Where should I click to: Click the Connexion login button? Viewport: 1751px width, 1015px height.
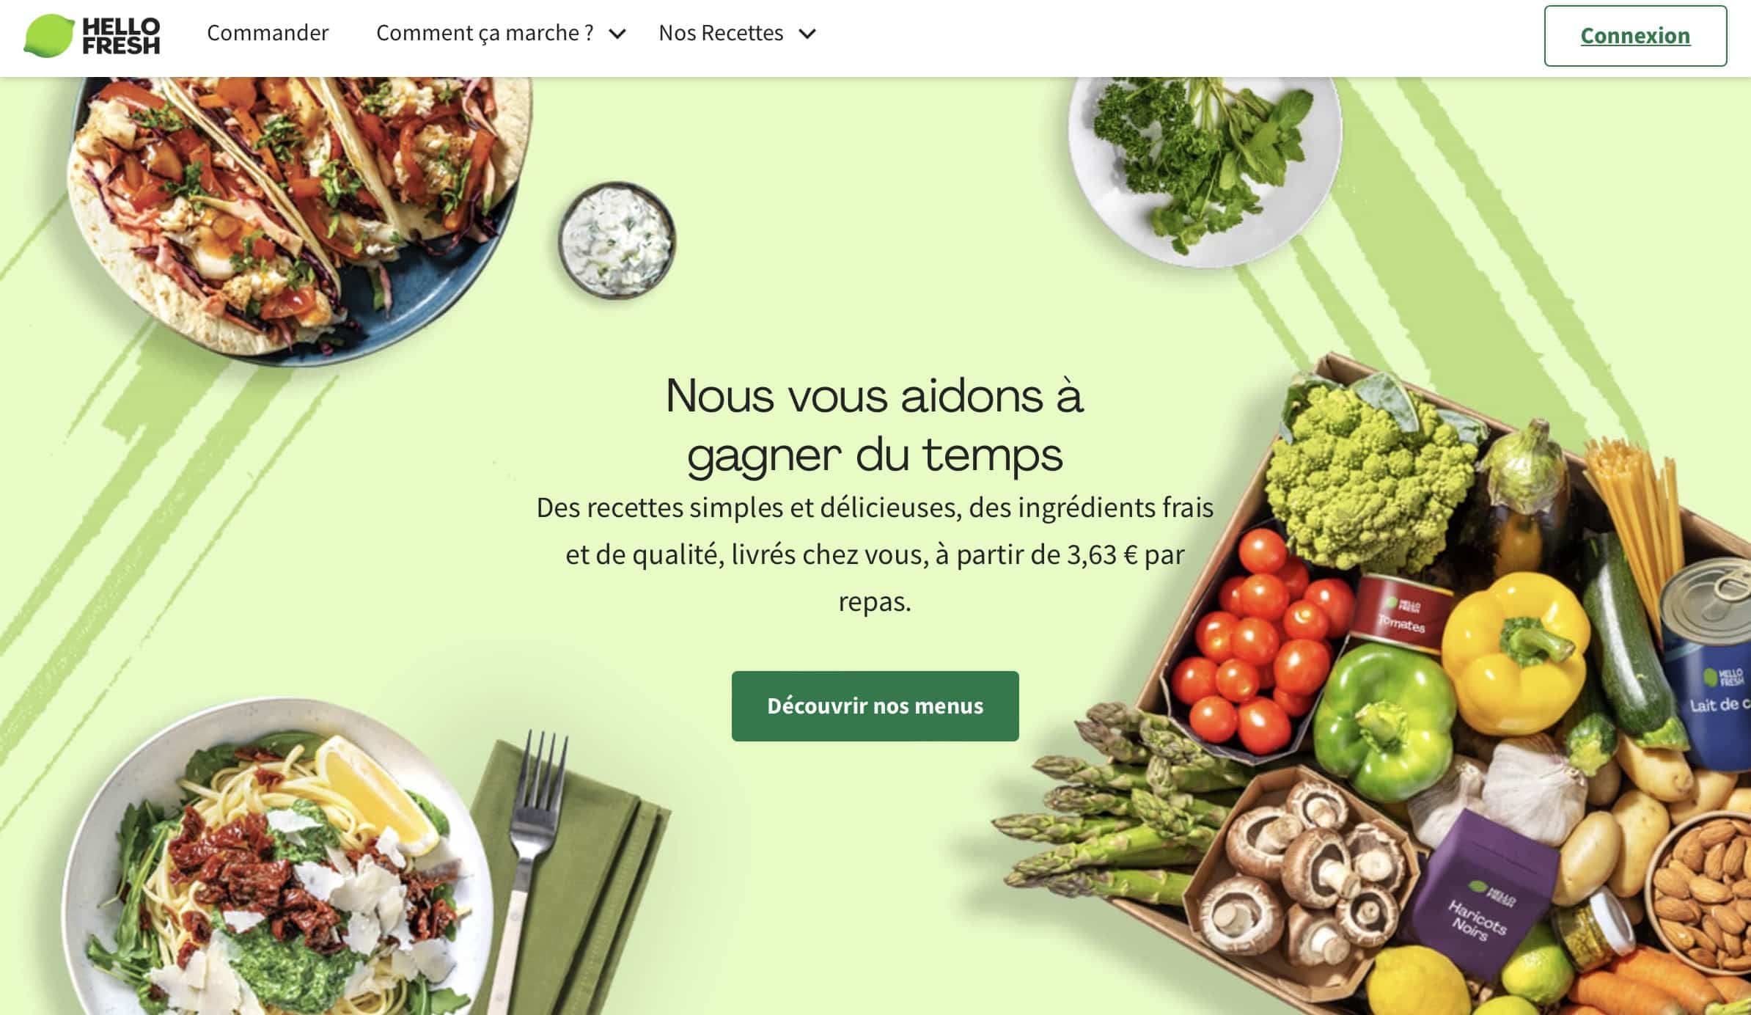1635,36
